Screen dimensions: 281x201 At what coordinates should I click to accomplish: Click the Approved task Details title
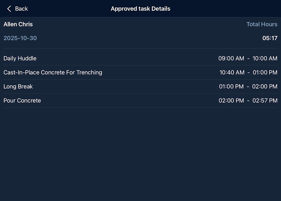tap(140, 9)
